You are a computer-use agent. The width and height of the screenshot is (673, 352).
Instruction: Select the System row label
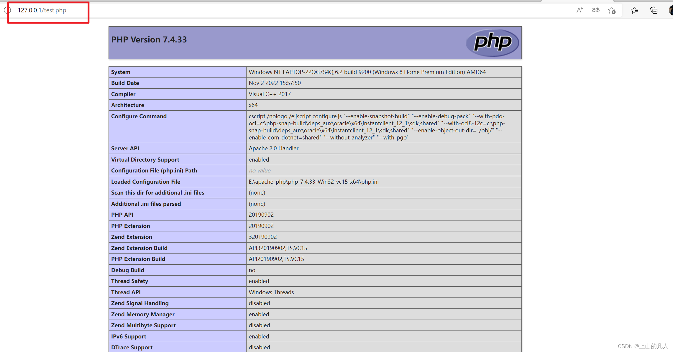[x=121, y=72]
